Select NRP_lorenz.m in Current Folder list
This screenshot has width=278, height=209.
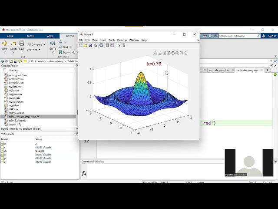point(17,113)
